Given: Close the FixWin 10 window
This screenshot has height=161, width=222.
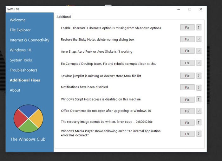Looking at the screenshot, I should (201, 9).
